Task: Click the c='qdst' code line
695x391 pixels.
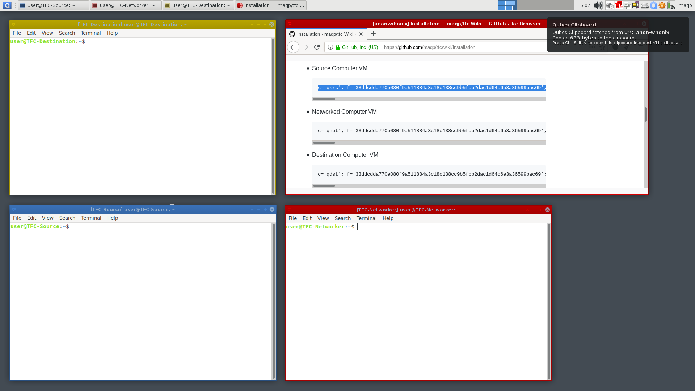Action: click(431, 174)
